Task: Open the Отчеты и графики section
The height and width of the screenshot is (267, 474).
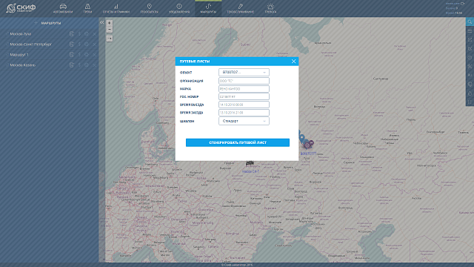Action: 116,8
